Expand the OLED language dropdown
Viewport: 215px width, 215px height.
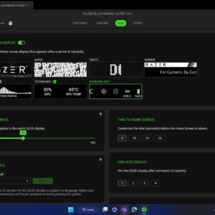point(15,181)
